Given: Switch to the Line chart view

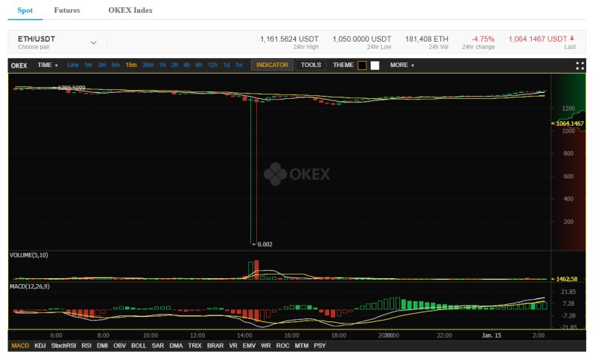Looking at the screenshot, I should (73, 65).
